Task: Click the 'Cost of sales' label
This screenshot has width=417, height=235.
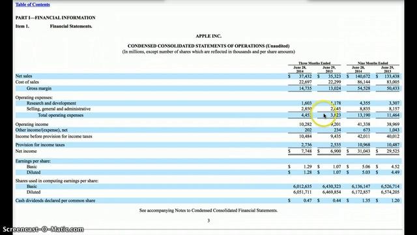Action: click(x=27, y=82)
